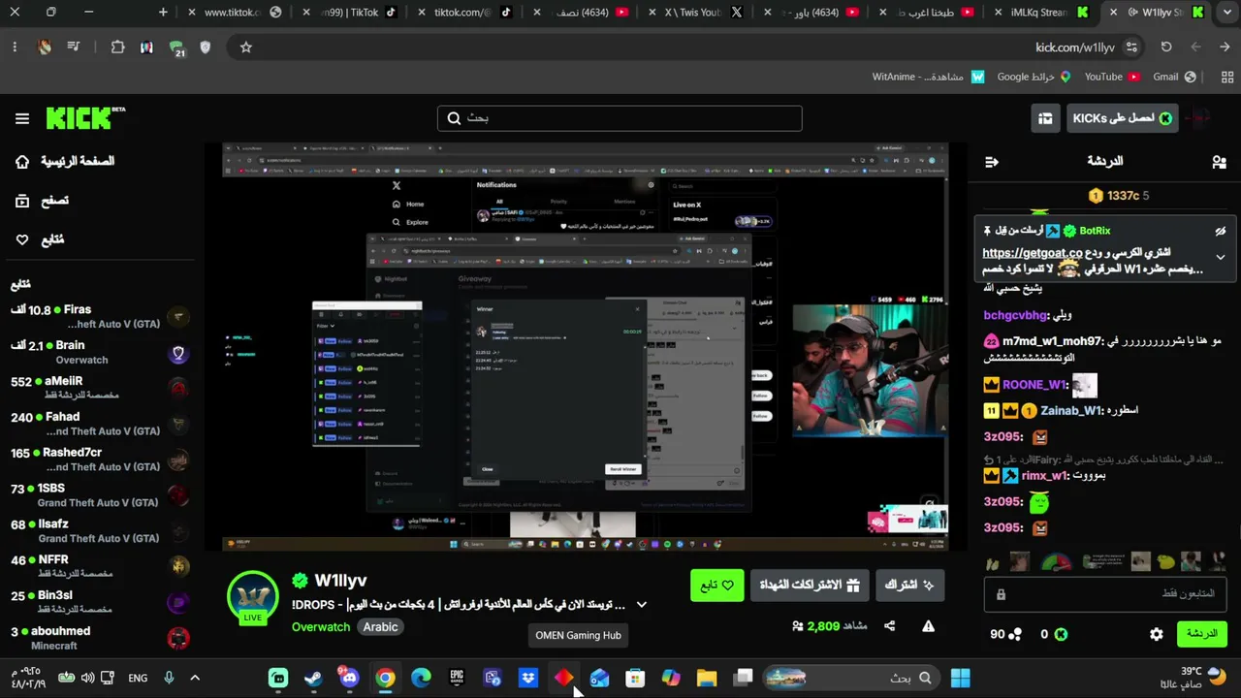Screen dimensions: 1241x698
Task: Open the Bin3sl channel in sidebar
Action: [x=100, y=602]
